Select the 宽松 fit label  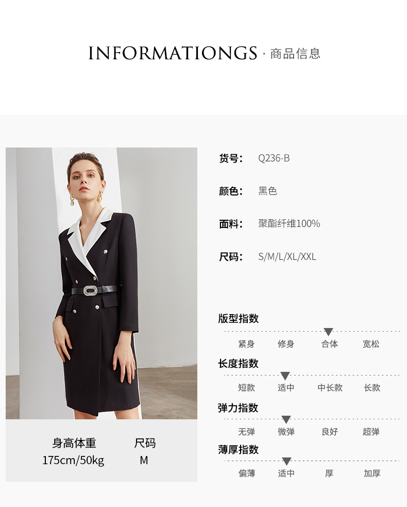coord(371,344)
